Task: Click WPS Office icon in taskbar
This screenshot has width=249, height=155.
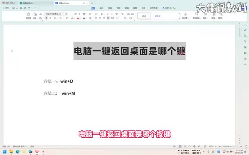Action: pos(37,152)
